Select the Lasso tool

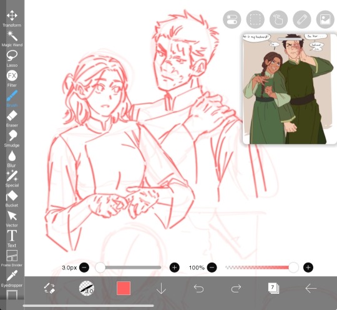pyautogui.click(x=12, y=59)
